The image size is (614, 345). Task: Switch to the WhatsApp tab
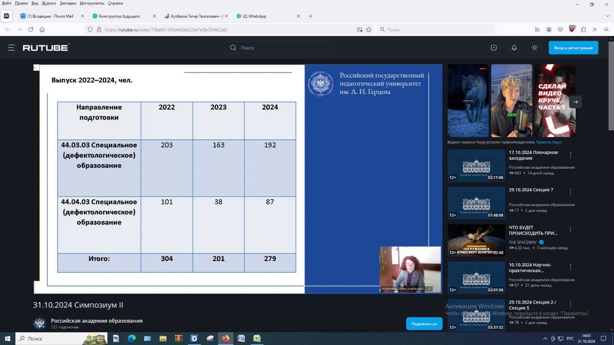[x=265, y=16]
